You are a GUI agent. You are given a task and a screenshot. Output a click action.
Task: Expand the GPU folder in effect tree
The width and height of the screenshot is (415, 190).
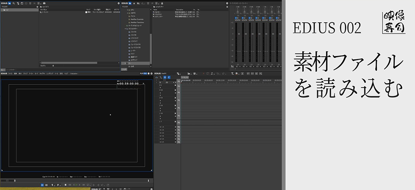[x=127, y=10]
